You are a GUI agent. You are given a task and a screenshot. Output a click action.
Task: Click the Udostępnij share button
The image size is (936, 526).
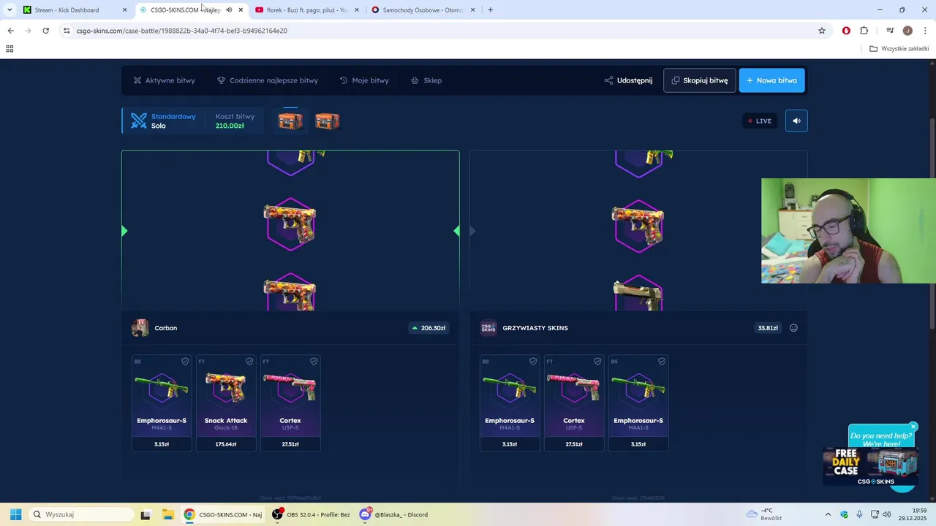(x=628, y=80)
